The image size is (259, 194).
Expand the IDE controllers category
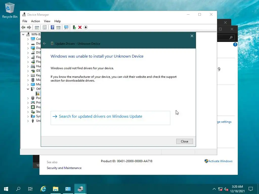click(28, 71)
